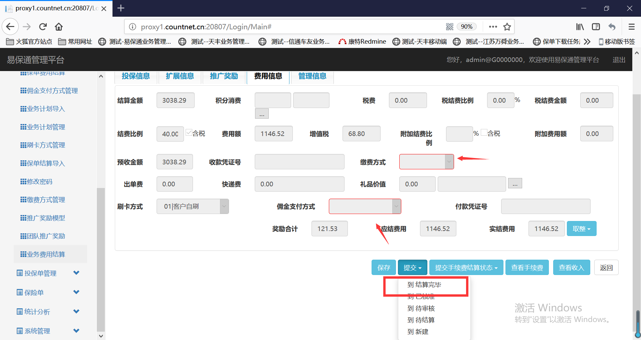Open the 佣金支付方式 dropdown
Screen dimensions: 641x340
(365, 206)
